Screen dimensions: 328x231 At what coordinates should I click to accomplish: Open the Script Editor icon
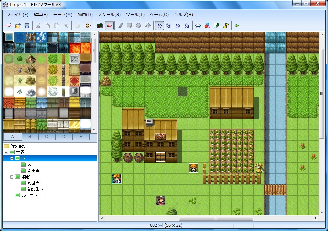217,26
